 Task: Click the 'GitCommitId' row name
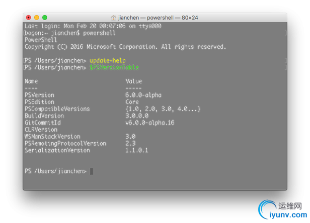pyautogui.click(x=43, y=123)
